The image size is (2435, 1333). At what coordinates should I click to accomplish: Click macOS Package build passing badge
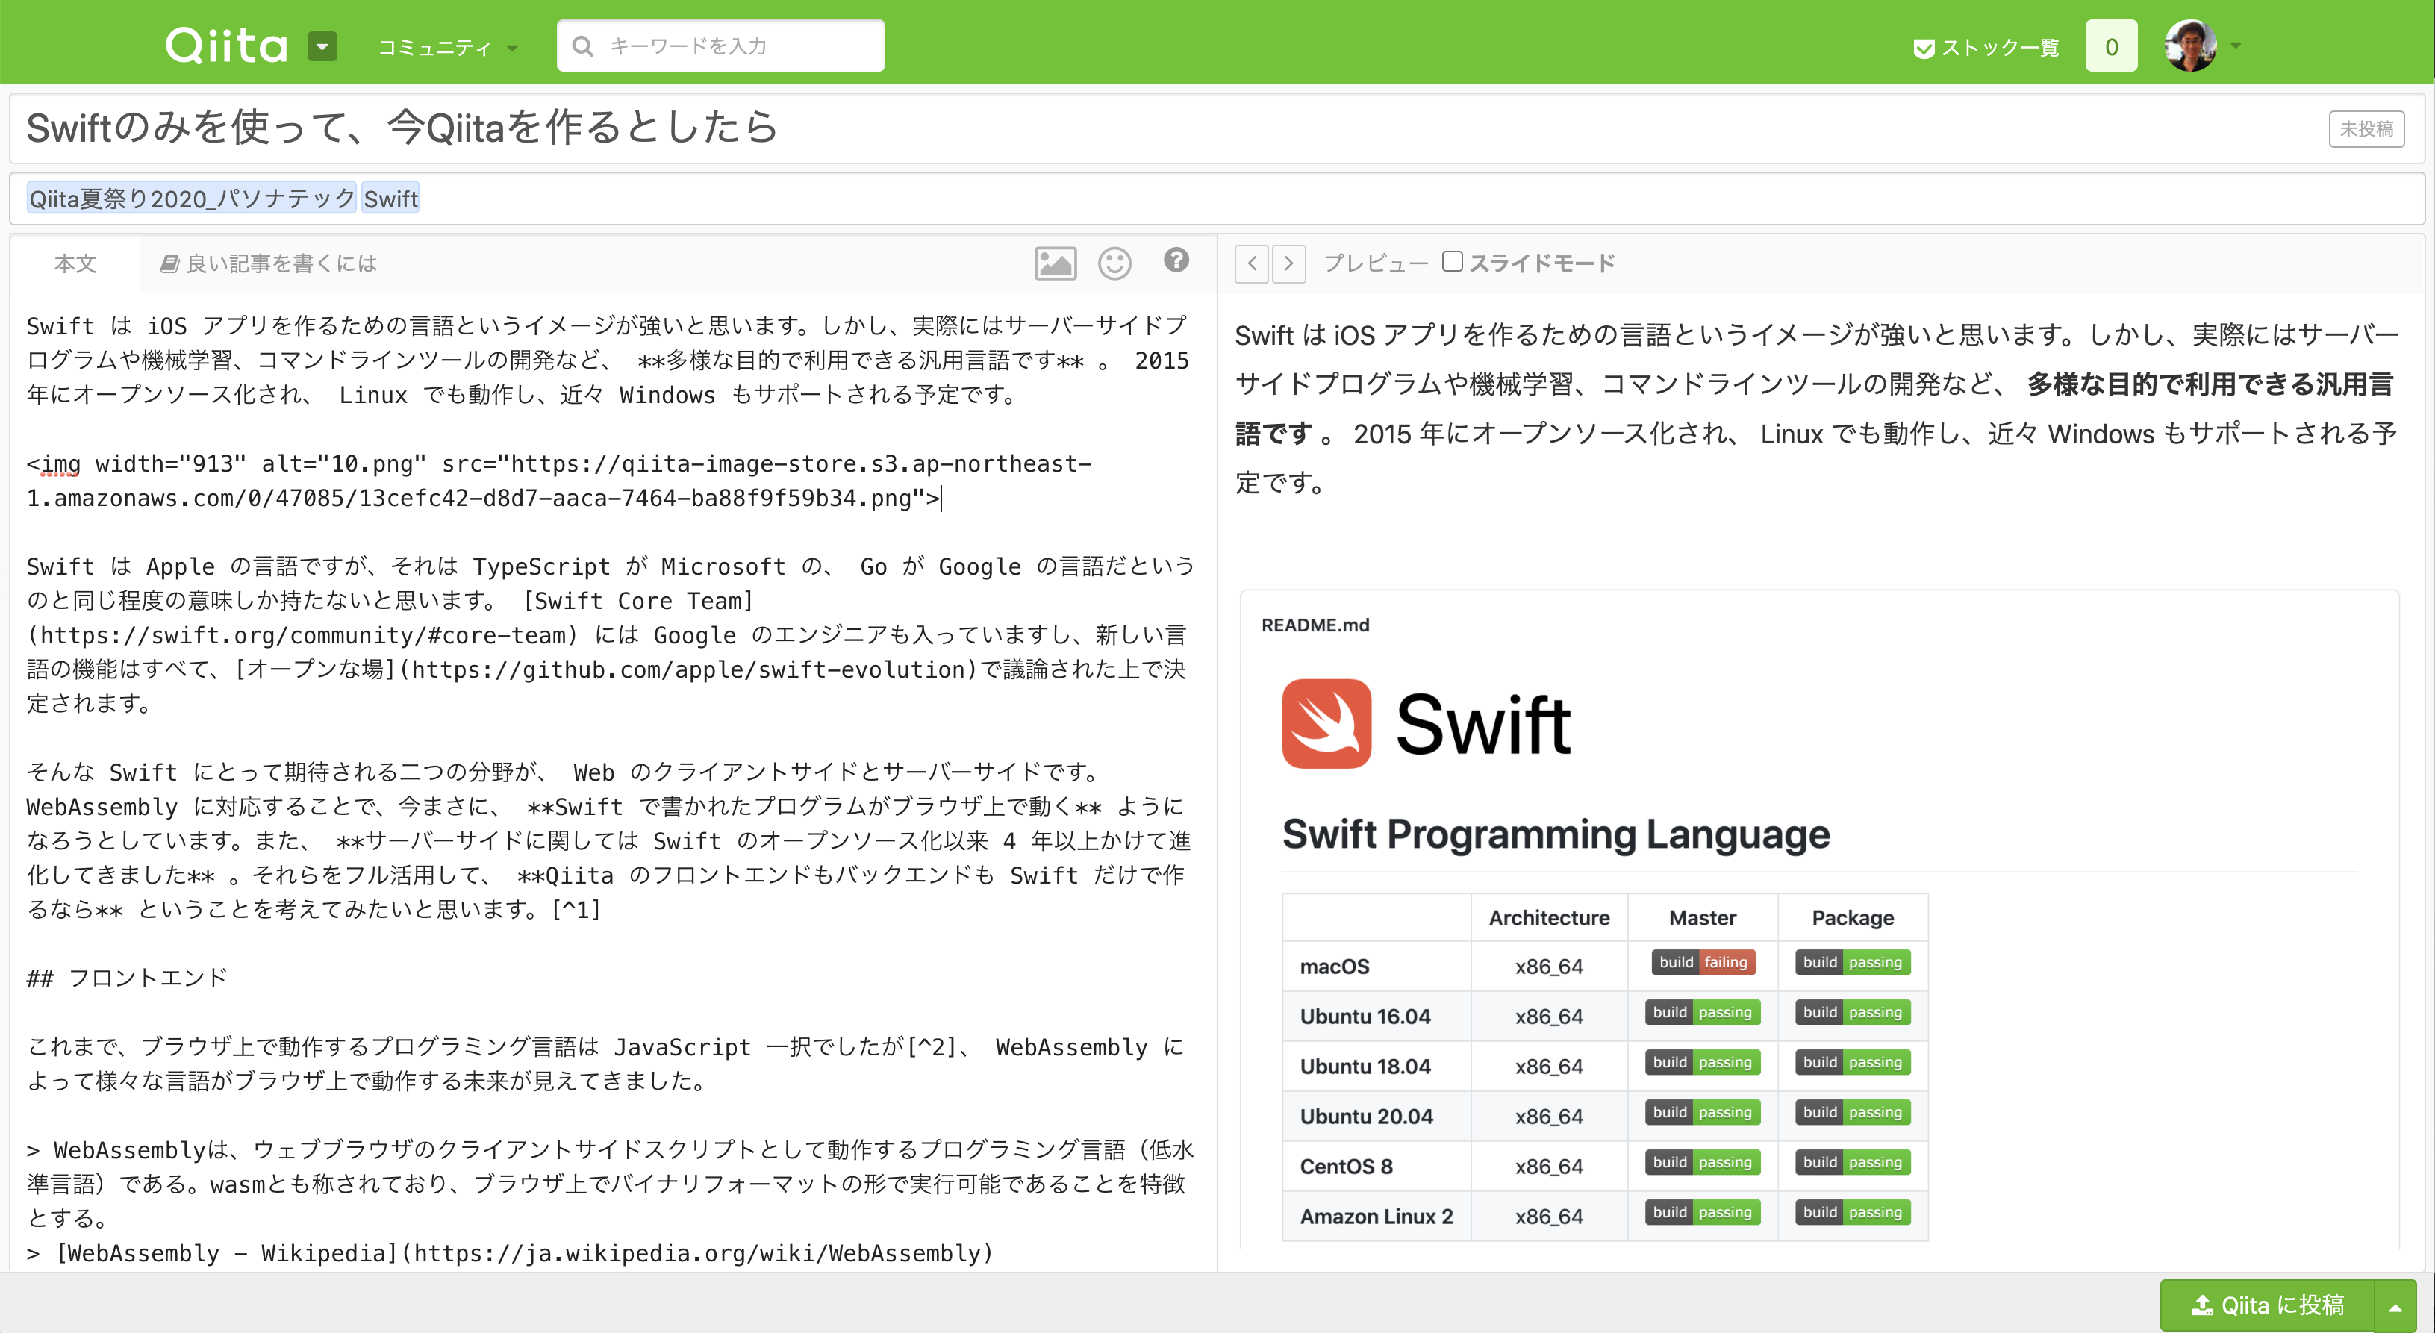click(1853, 962)
